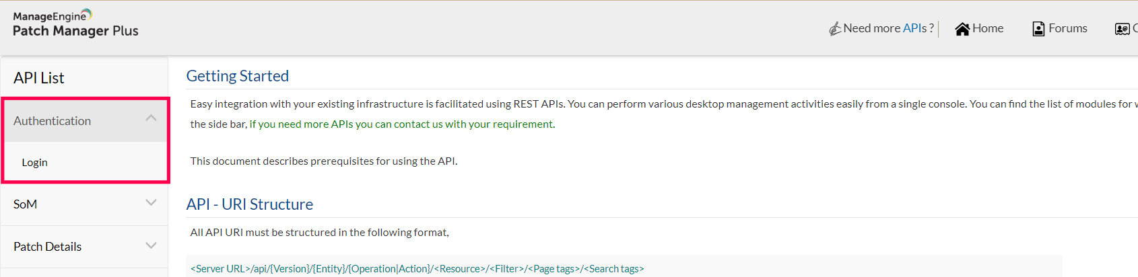Follow the green contact us requirement link

pos(402,124)
